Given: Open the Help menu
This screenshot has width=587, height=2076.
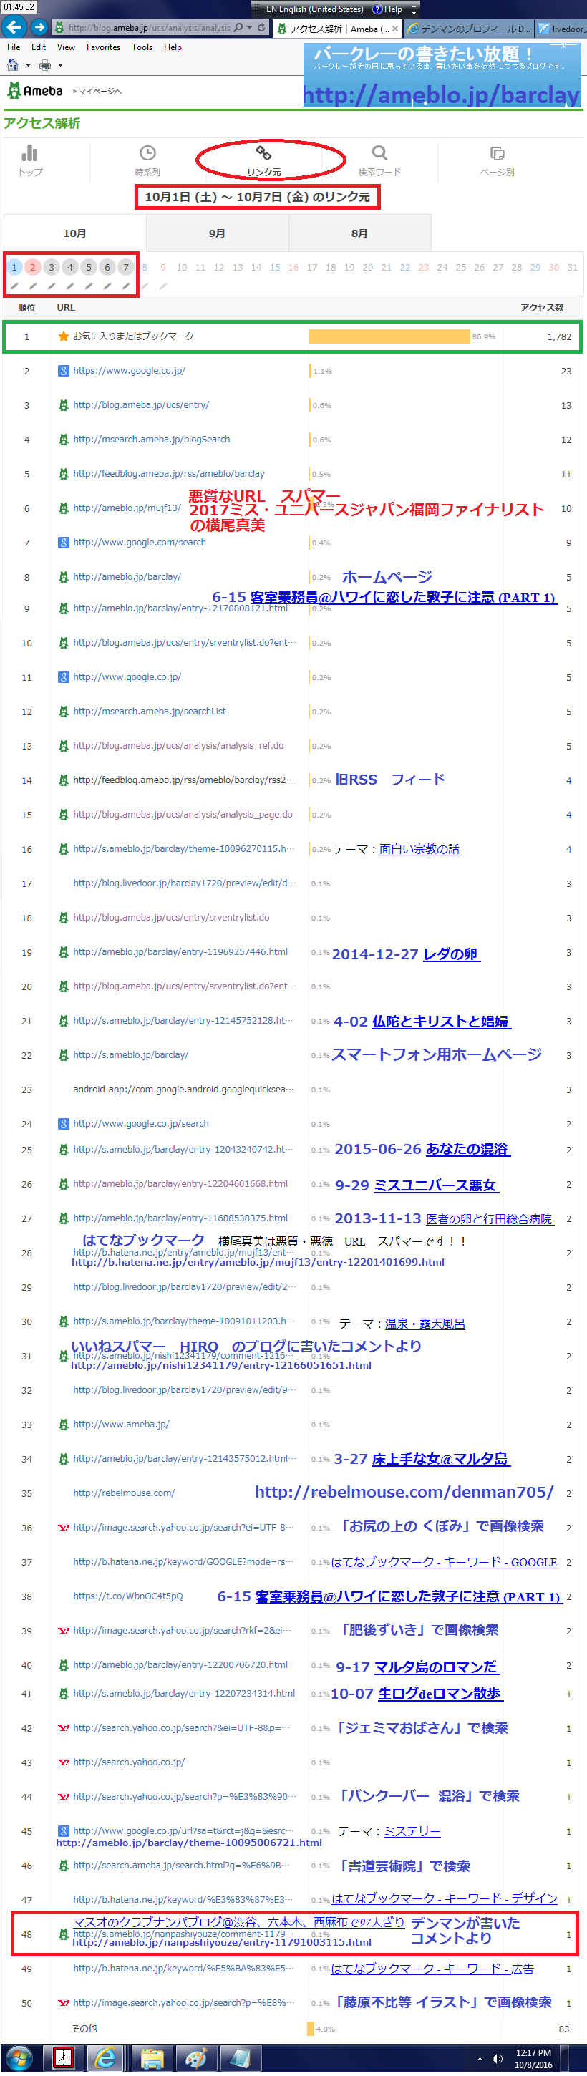Looking at the screenshot, I should [173, 47].
